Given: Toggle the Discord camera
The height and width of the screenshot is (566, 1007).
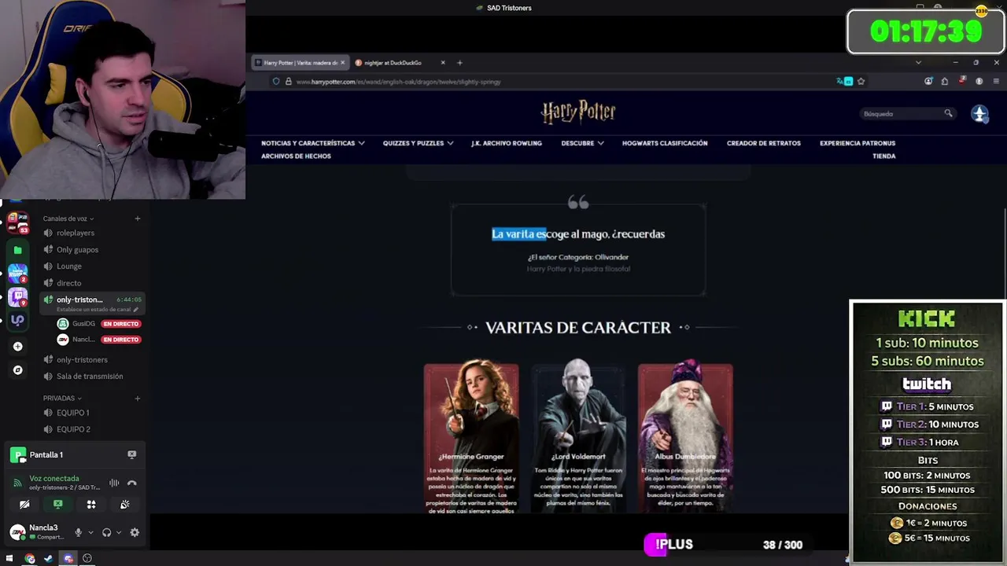Looking at the screenshot, I should point(24,505).
